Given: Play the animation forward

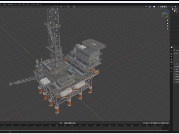Looking at the screenshot, I should coord(71,123).
